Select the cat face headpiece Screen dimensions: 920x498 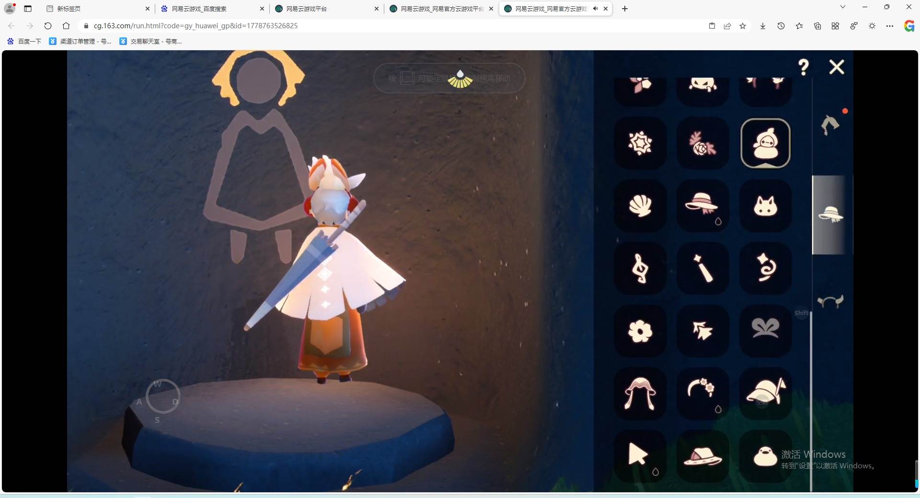coord(765,206)
